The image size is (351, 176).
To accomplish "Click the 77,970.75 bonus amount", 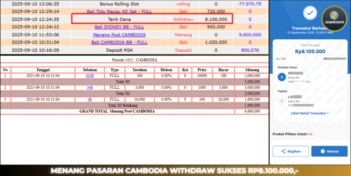I will click(x=250, y=4).
